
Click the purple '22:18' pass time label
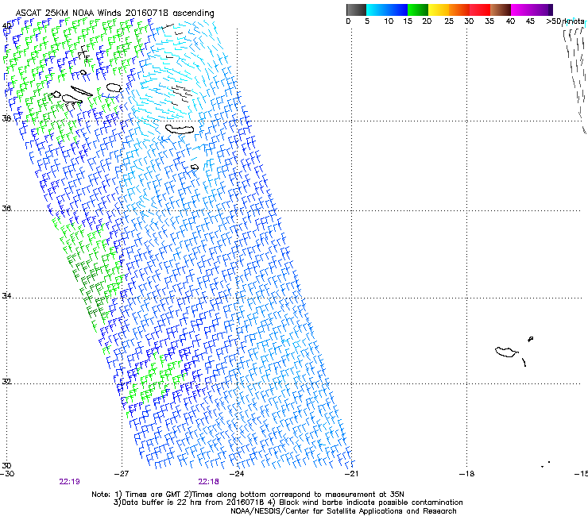tap(208, 482)
